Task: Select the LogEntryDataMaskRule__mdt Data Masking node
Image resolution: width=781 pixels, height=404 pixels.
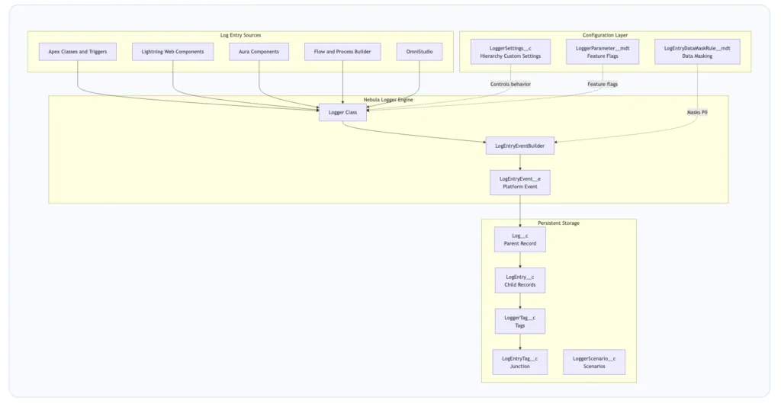Action: tap(697, 52)
